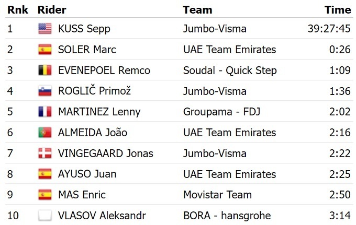Go to Movistar Team page

tap(217, 195)
